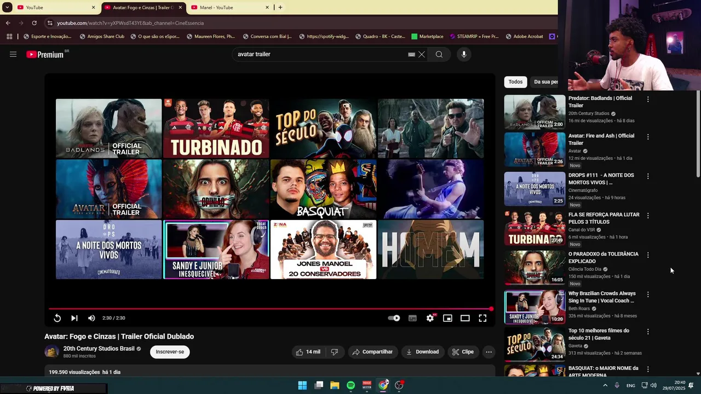
Task: Open Windows Start menu
Action: coord(302,385)
